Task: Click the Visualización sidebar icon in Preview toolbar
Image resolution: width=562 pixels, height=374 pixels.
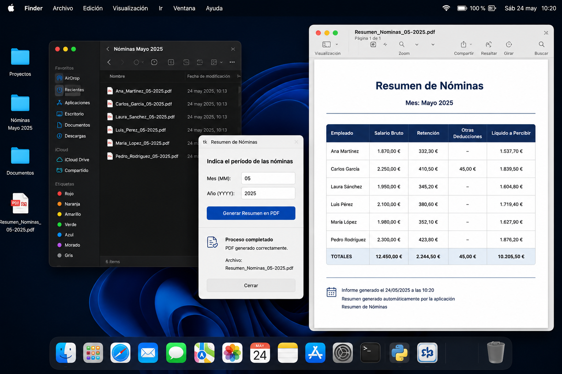Action: coord(326,44)
